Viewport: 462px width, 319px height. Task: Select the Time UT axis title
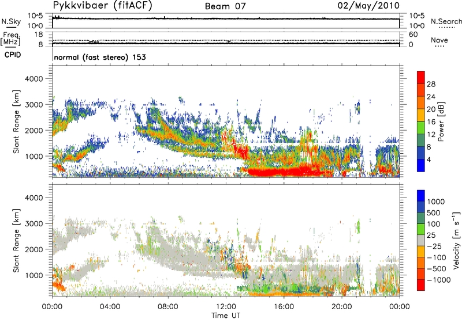coord(226,315)
